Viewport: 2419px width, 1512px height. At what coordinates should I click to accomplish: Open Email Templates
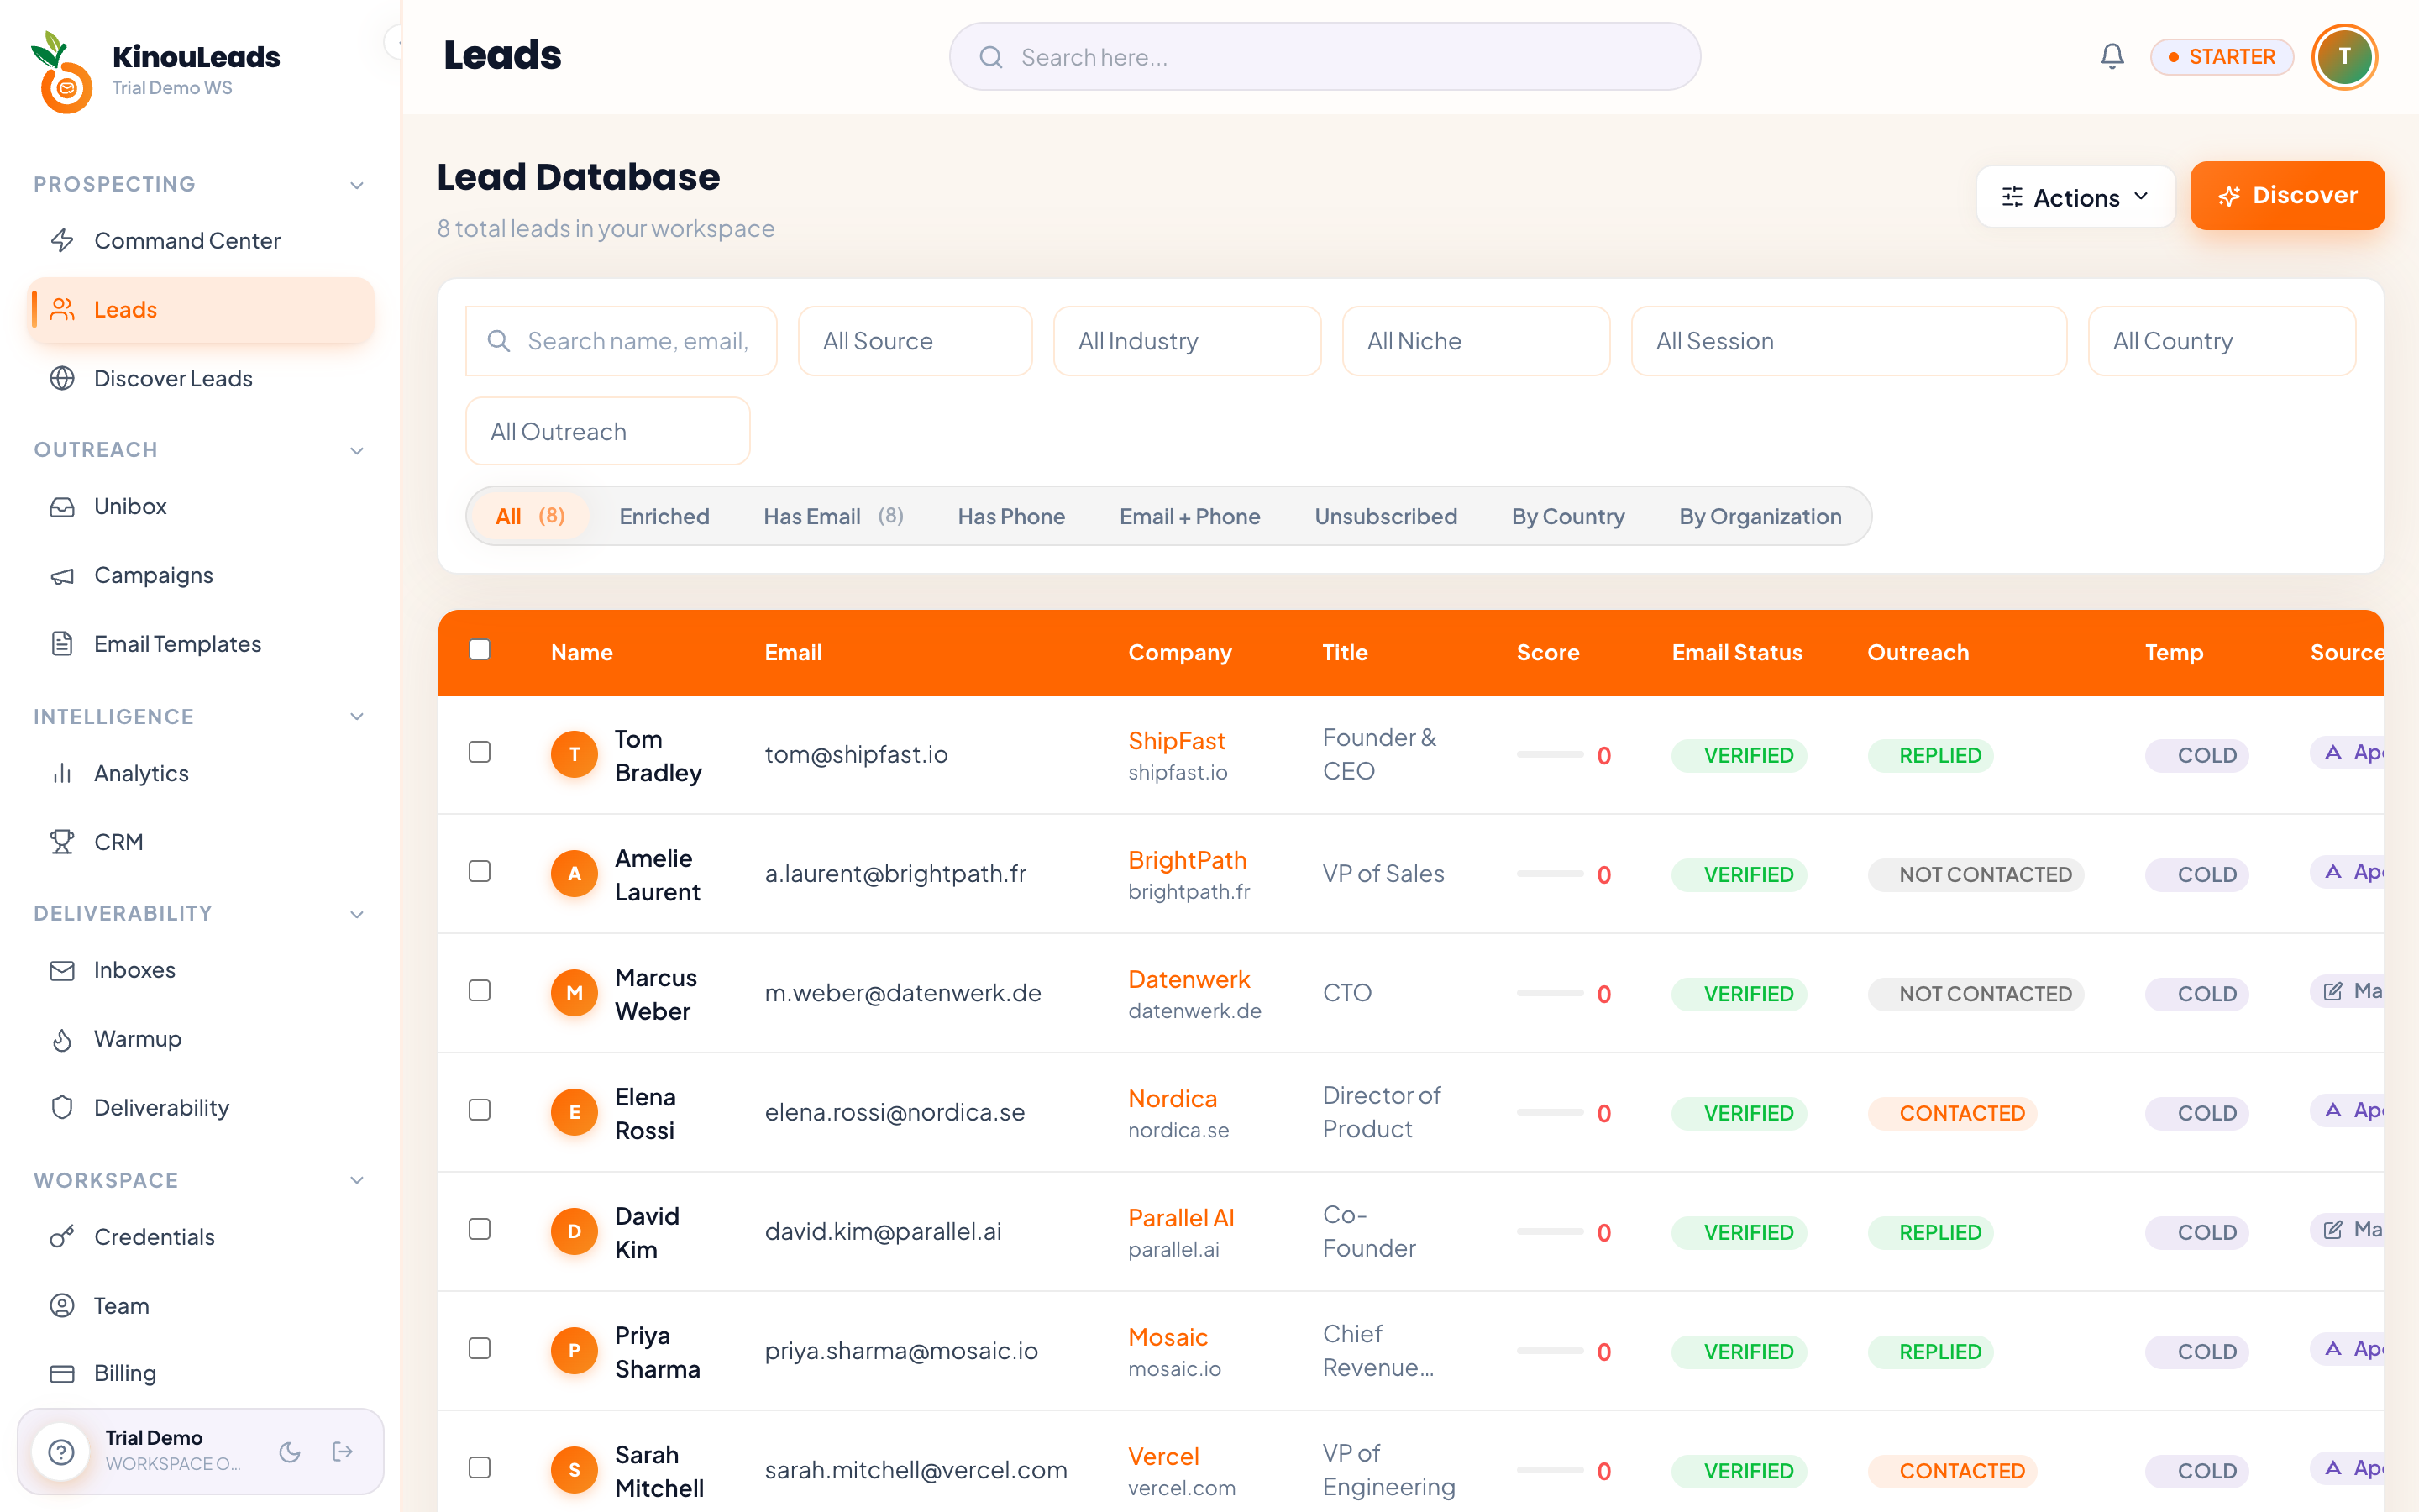201,644
